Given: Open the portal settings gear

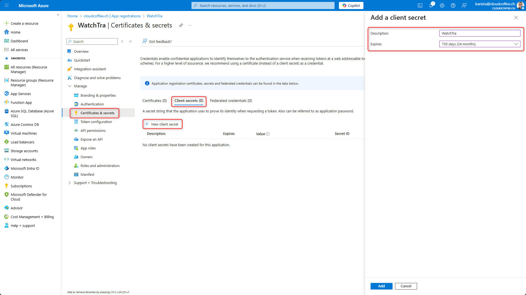Looking at the screenshot, I should coord(442,5).
